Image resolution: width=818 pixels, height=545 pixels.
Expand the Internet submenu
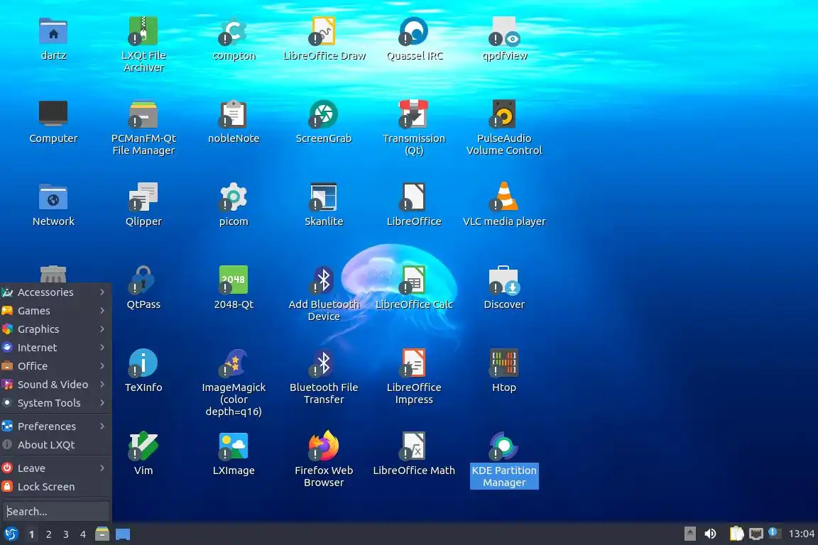point(55,347)
